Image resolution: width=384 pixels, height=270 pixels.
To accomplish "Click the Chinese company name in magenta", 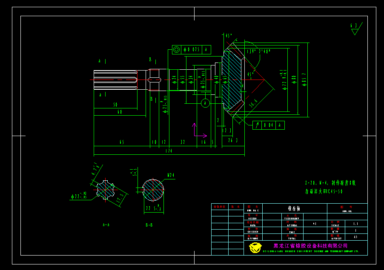I will 310,245.
